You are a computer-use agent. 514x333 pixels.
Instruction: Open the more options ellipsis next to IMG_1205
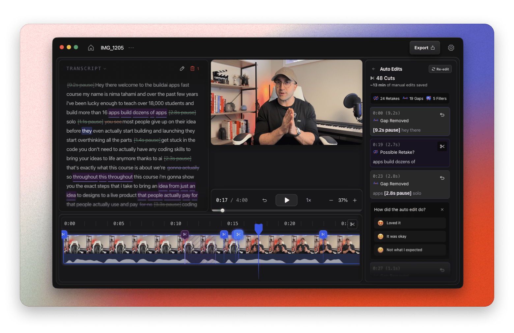coord(131,48)
